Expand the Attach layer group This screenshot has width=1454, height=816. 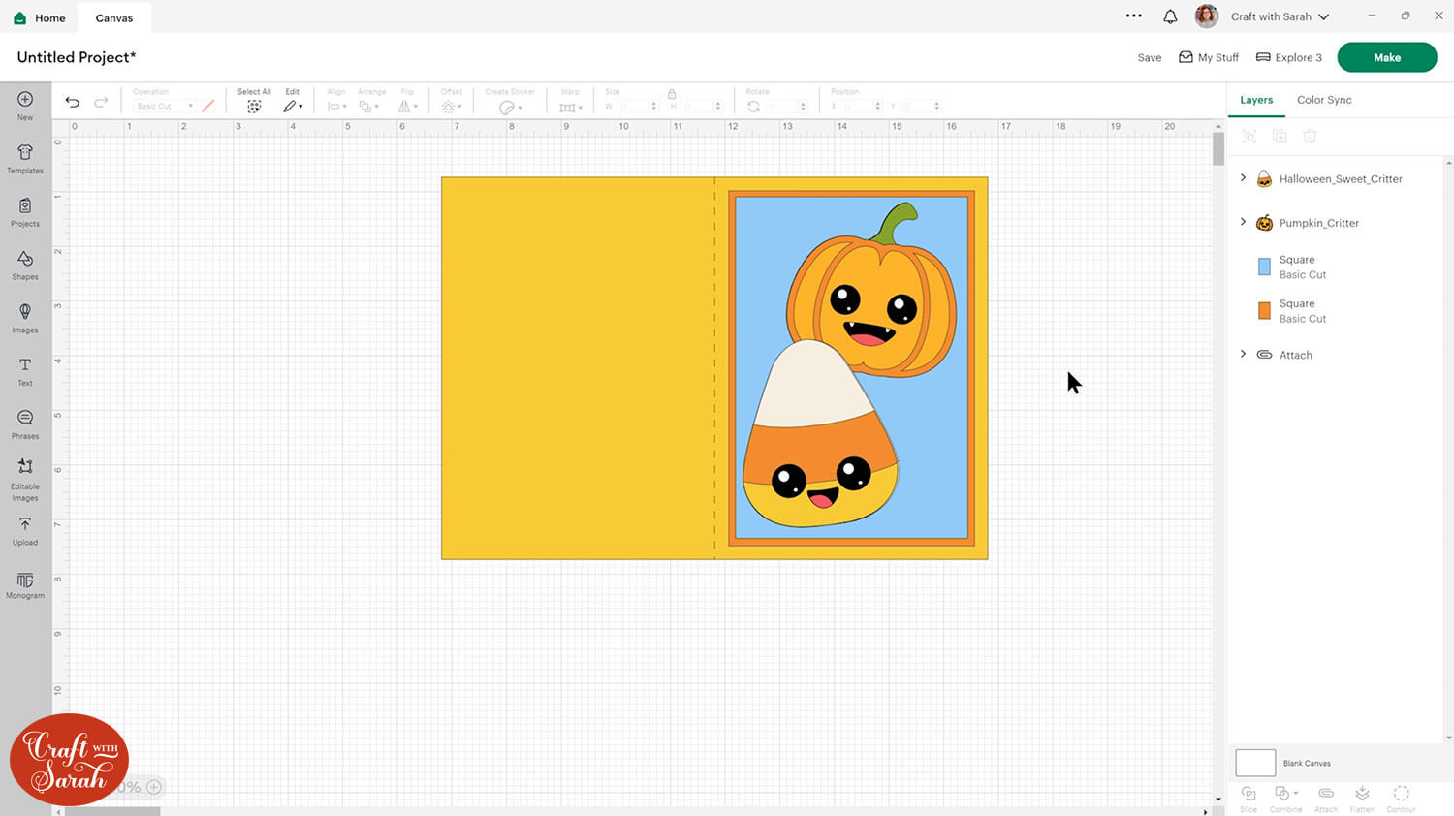[1243, 354]
